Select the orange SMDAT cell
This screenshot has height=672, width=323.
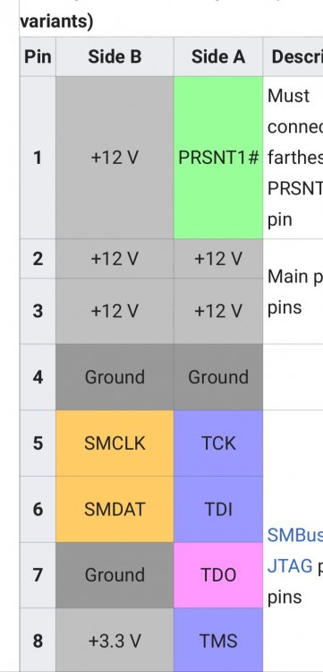click(115, 509)
